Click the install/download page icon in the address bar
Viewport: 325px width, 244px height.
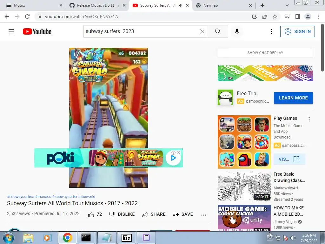pyautogui.click(x=254, y=17)
